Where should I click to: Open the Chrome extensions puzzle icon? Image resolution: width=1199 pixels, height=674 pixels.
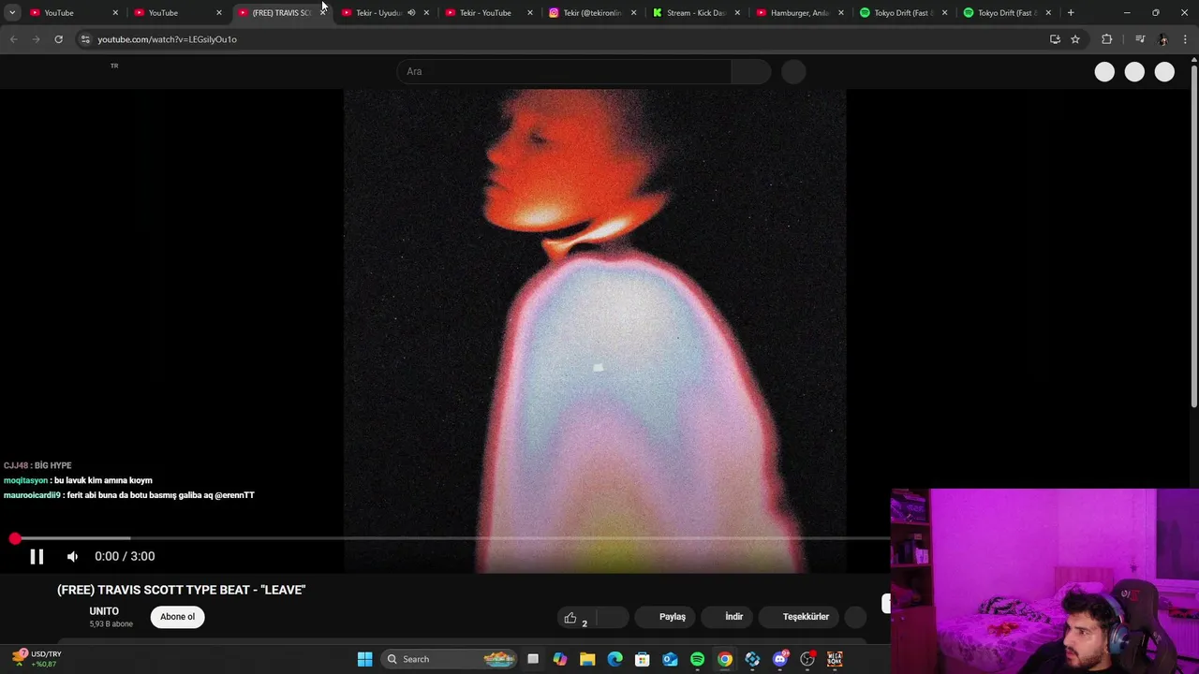tap(1107, 39)
